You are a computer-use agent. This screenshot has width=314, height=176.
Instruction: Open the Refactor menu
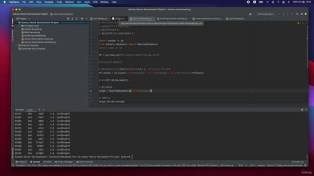[x=70, y=2]
